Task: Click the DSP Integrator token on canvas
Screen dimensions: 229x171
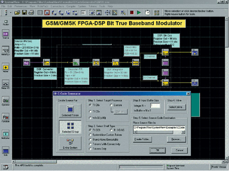Action: 115,62
